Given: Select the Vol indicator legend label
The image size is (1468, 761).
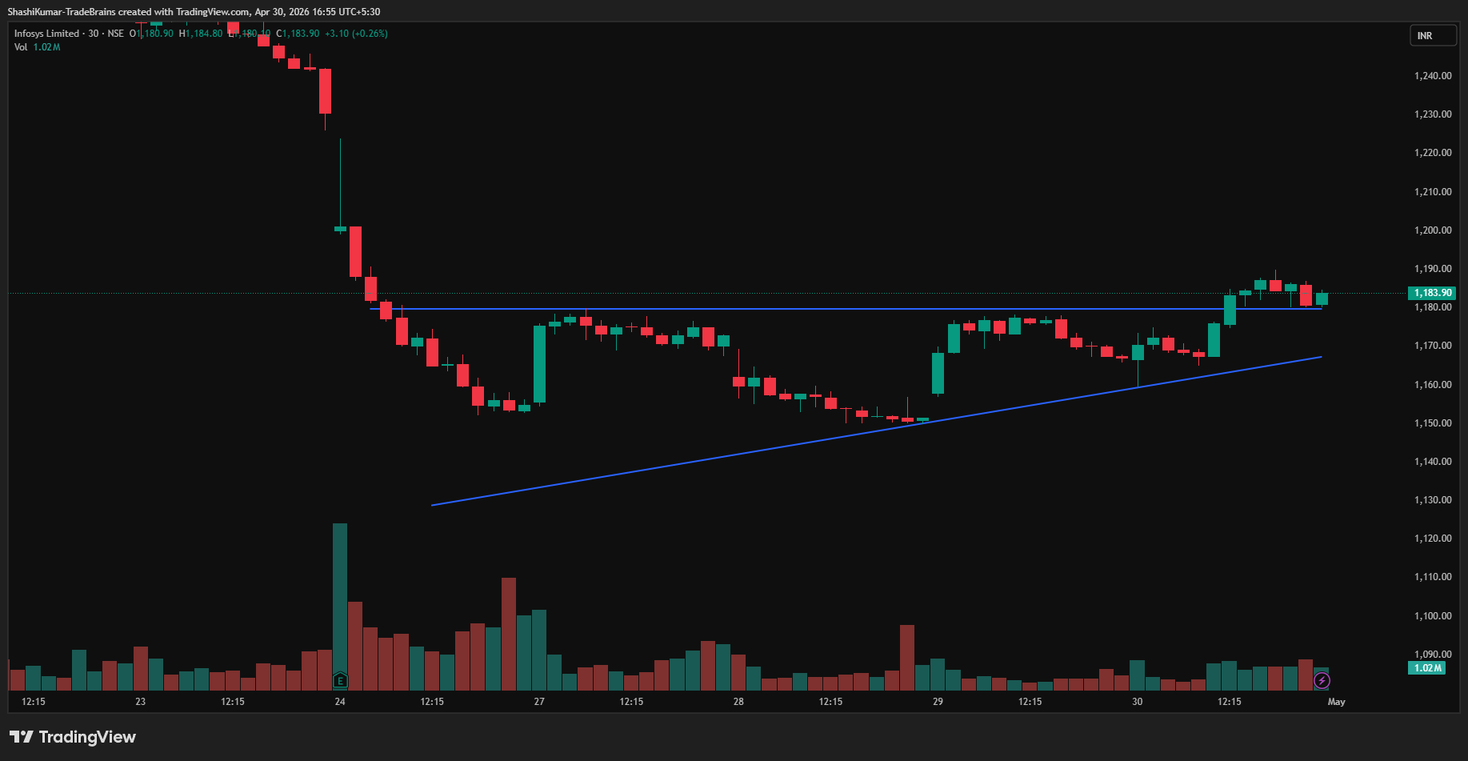Looking at the screenshot, I should click(21, 47).
